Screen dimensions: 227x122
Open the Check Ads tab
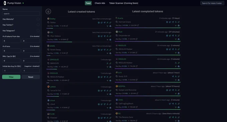(100, 3)
